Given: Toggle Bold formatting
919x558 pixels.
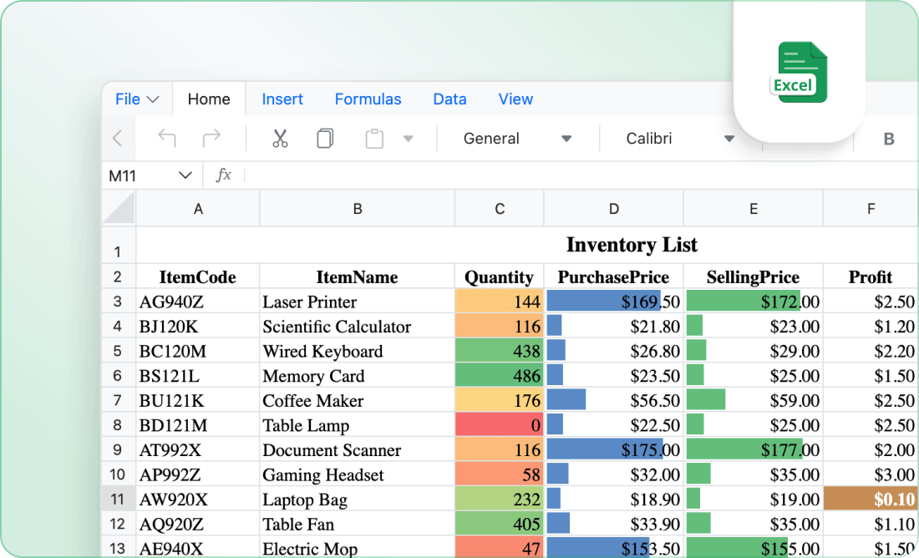Looking at the screenshot, I should pyautogui.click(x=887, y=138).
